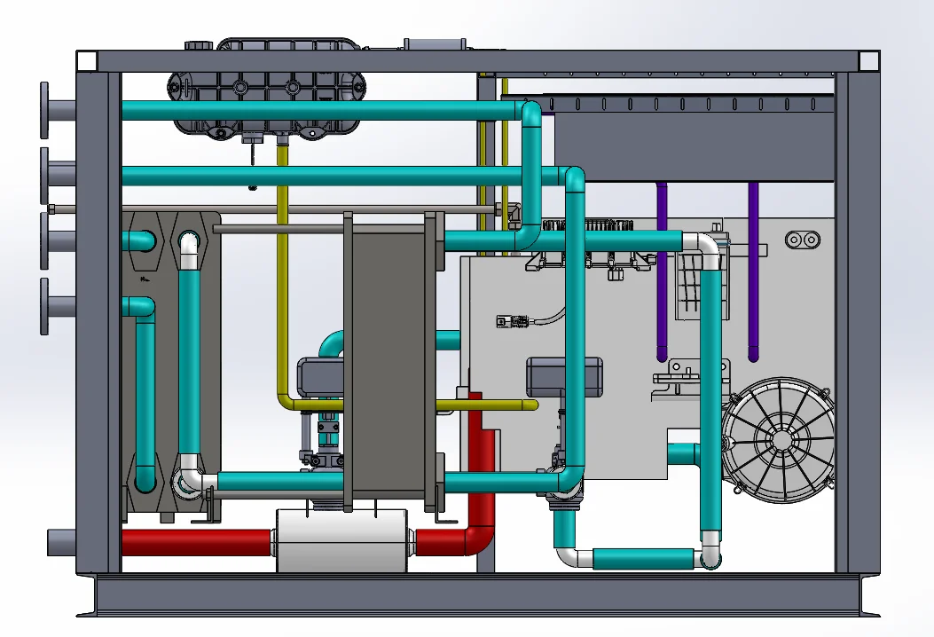Select the compressor manifold at the top left
The height and width of the screenshot is (637, 934).
[x=266, y=89]
